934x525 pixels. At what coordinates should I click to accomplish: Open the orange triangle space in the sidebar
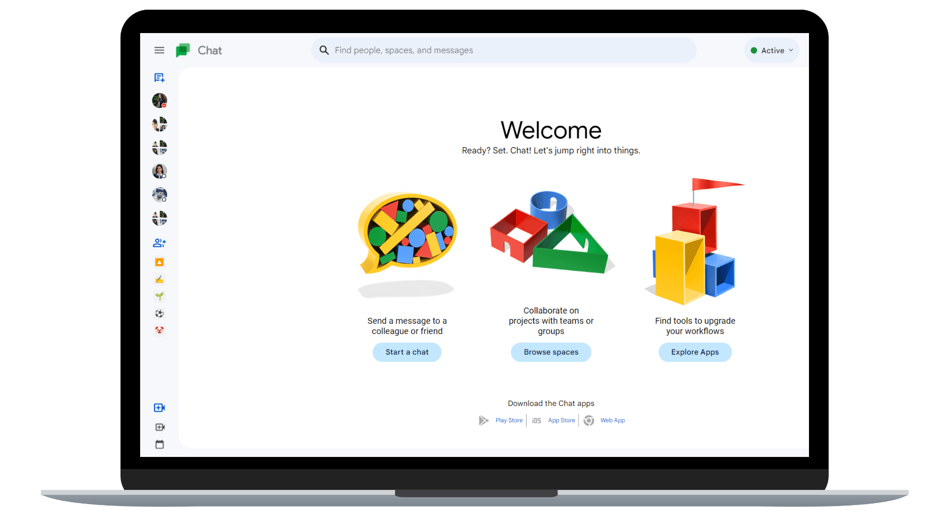[x=159, y=262]
